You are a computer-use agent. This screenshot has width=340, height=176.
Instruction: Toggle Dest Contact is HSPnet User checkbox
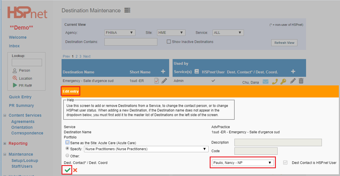285,163
